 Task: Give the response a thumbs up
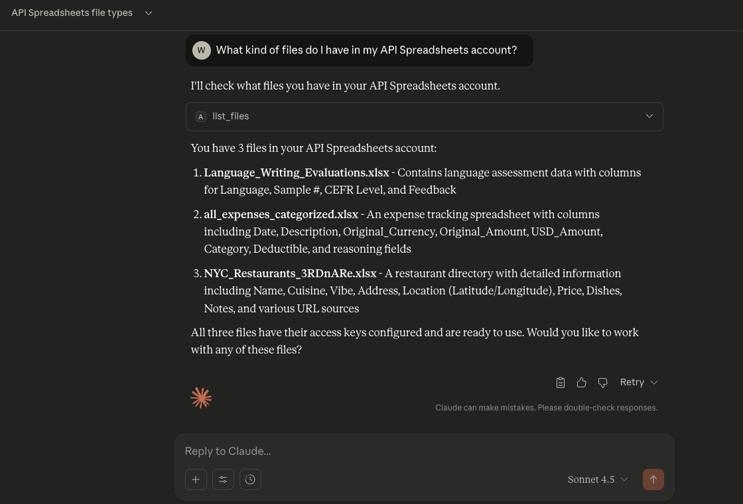pyautogui.click(x=582, y=383)
